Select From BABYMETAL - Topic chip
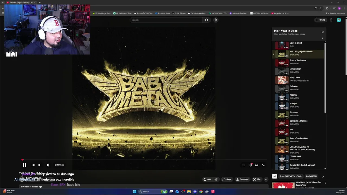 (x=291, y=176)
